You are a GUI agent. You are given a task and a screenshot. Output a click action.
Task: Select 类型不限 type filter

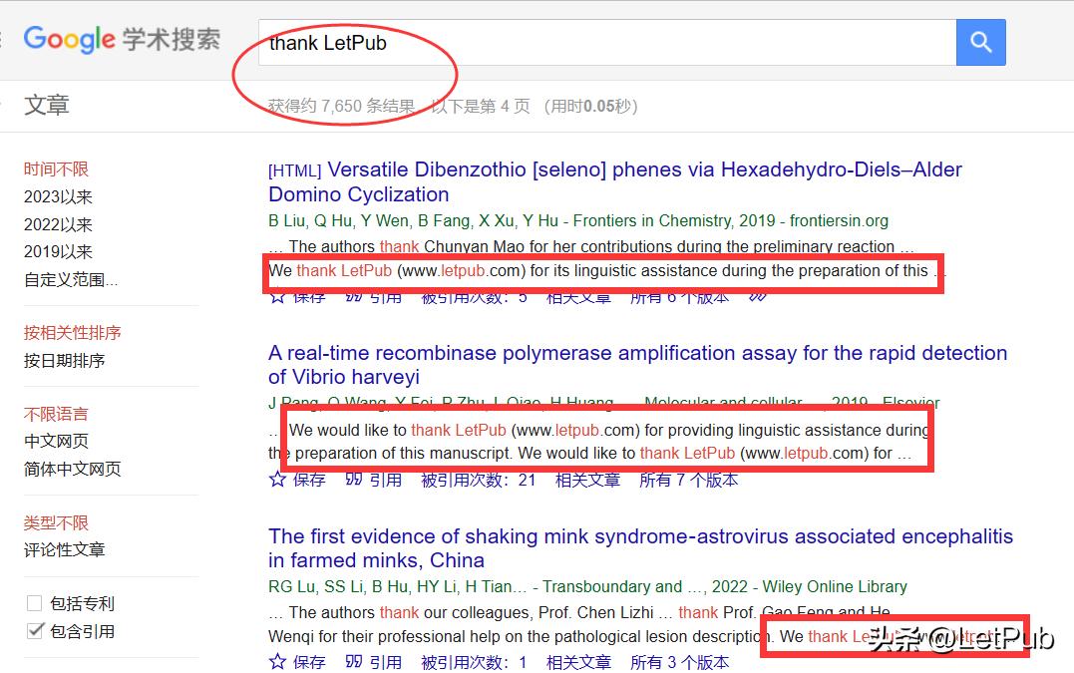[x=56, y=523]
